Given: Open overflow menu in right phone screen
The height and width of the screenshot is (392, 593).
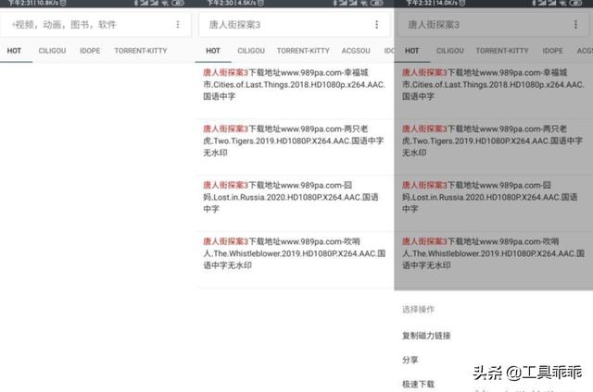Looking at the screenshot, I should 575,25.
